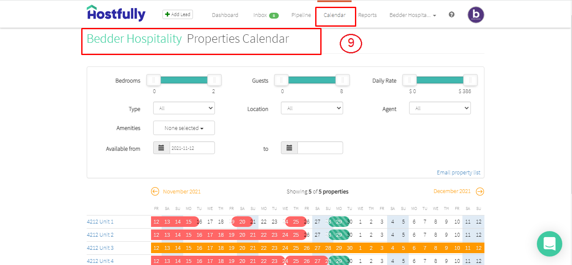572x265 pixels.
Task: Select striped day 29 in 4212 Unit 2 row
Action: click(339, 235)
